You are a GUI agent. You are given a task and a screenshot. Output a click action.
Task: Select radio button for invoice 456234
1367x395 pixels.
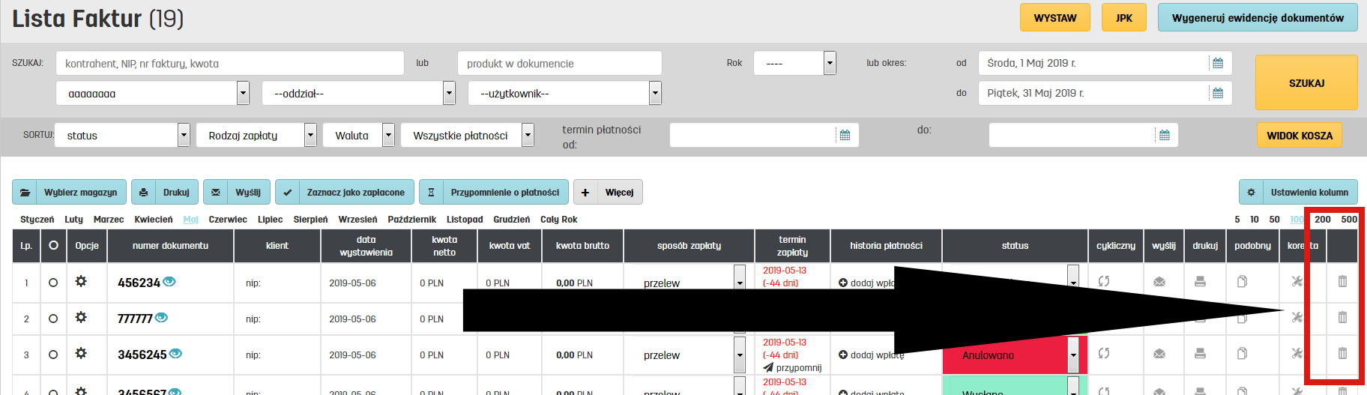pos(53,283)
